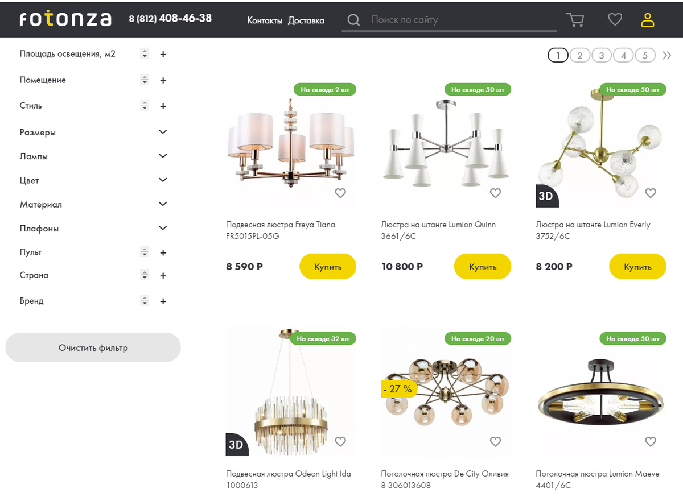Image resolution: width=683 pixels, height=501 pixels.
Task: Go to page 2
Action: pos(580,55)
